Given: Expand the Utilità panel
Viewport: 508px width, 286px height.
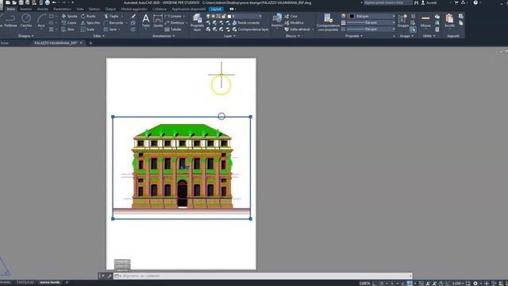Looking at the screenshot, I should (429, 36).
